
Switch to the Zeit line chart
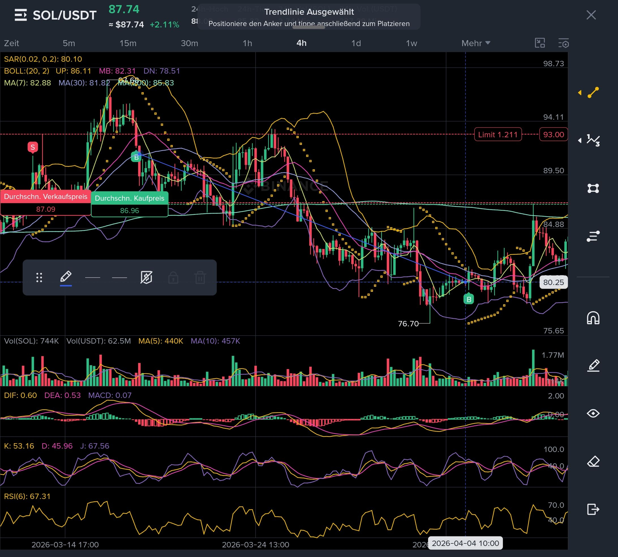(x=12, y=43)
